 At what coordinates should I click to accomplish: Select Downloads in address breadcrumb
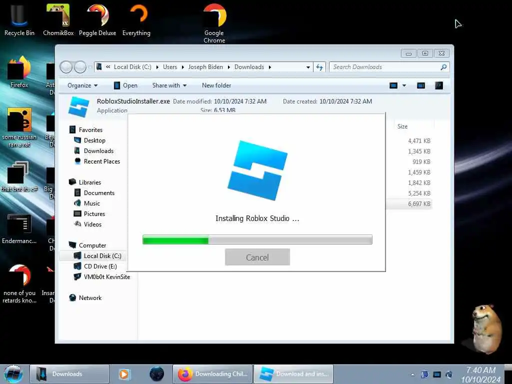(249, 67)
